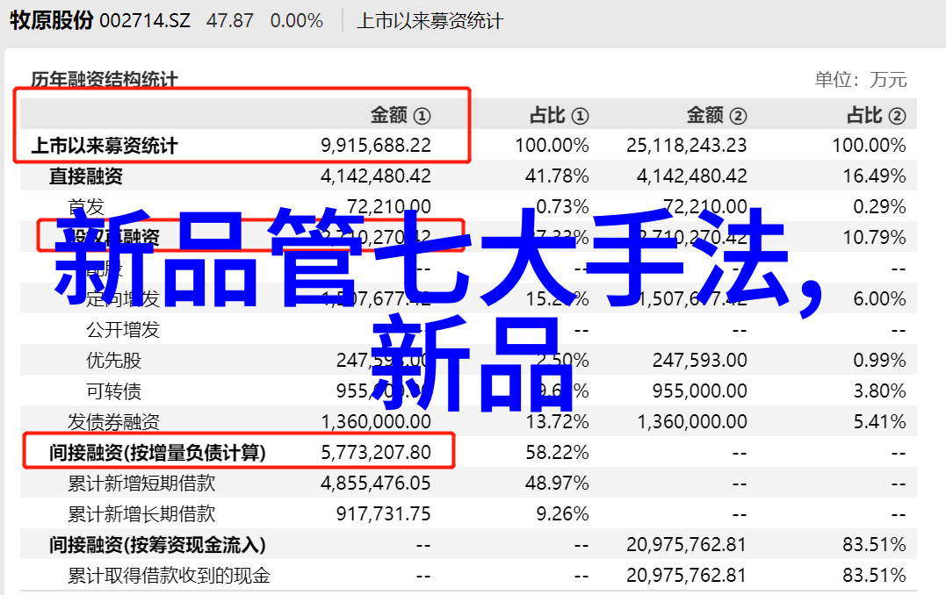Viewport: 946px width, 595px height.
Task: Click 100.00% in 占比 ① column
Action: 552,146
